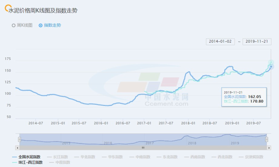
Task: Show the 西北指数 legend series
Action: pos(222,157)
